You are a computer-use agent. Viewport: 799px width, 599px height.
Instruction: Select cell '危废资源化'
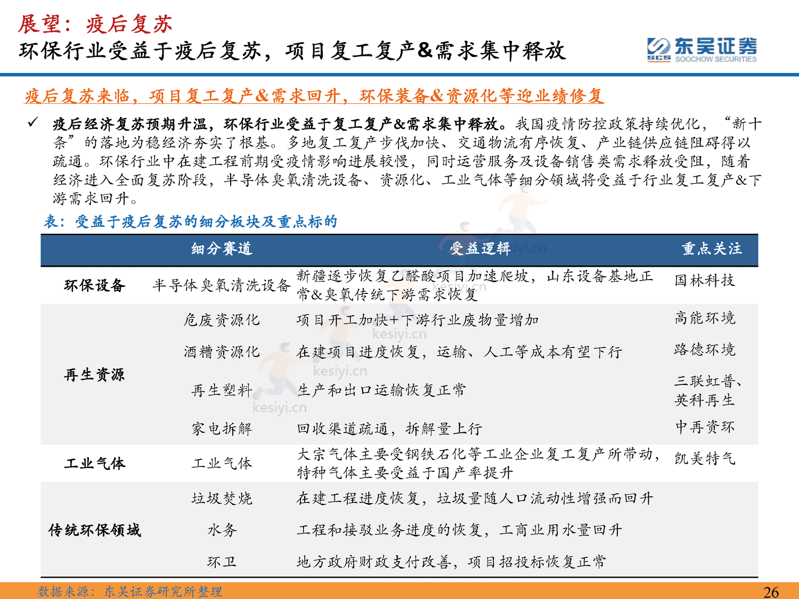[222, 319]
